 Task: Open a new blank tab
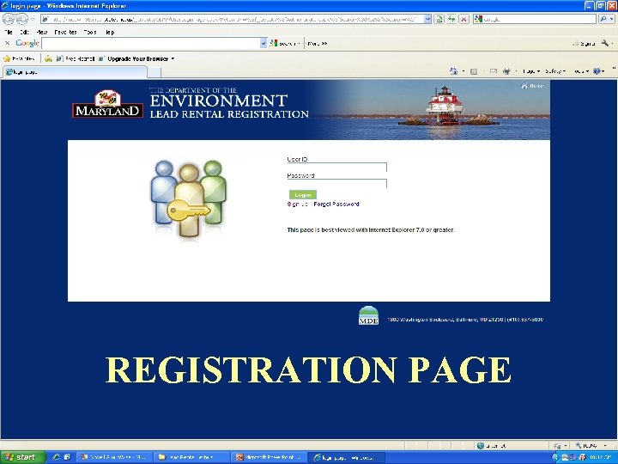(154, 72)
